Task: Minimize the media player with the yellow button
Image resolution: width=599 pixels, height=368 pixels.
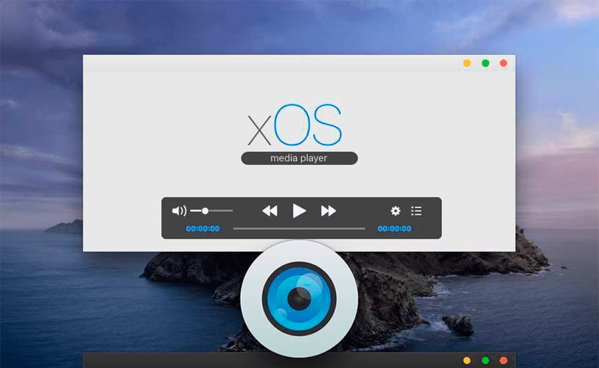Action: 467,63
